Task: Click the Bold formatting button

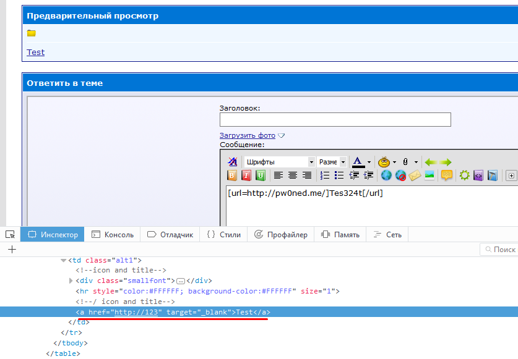Action: 233,175
